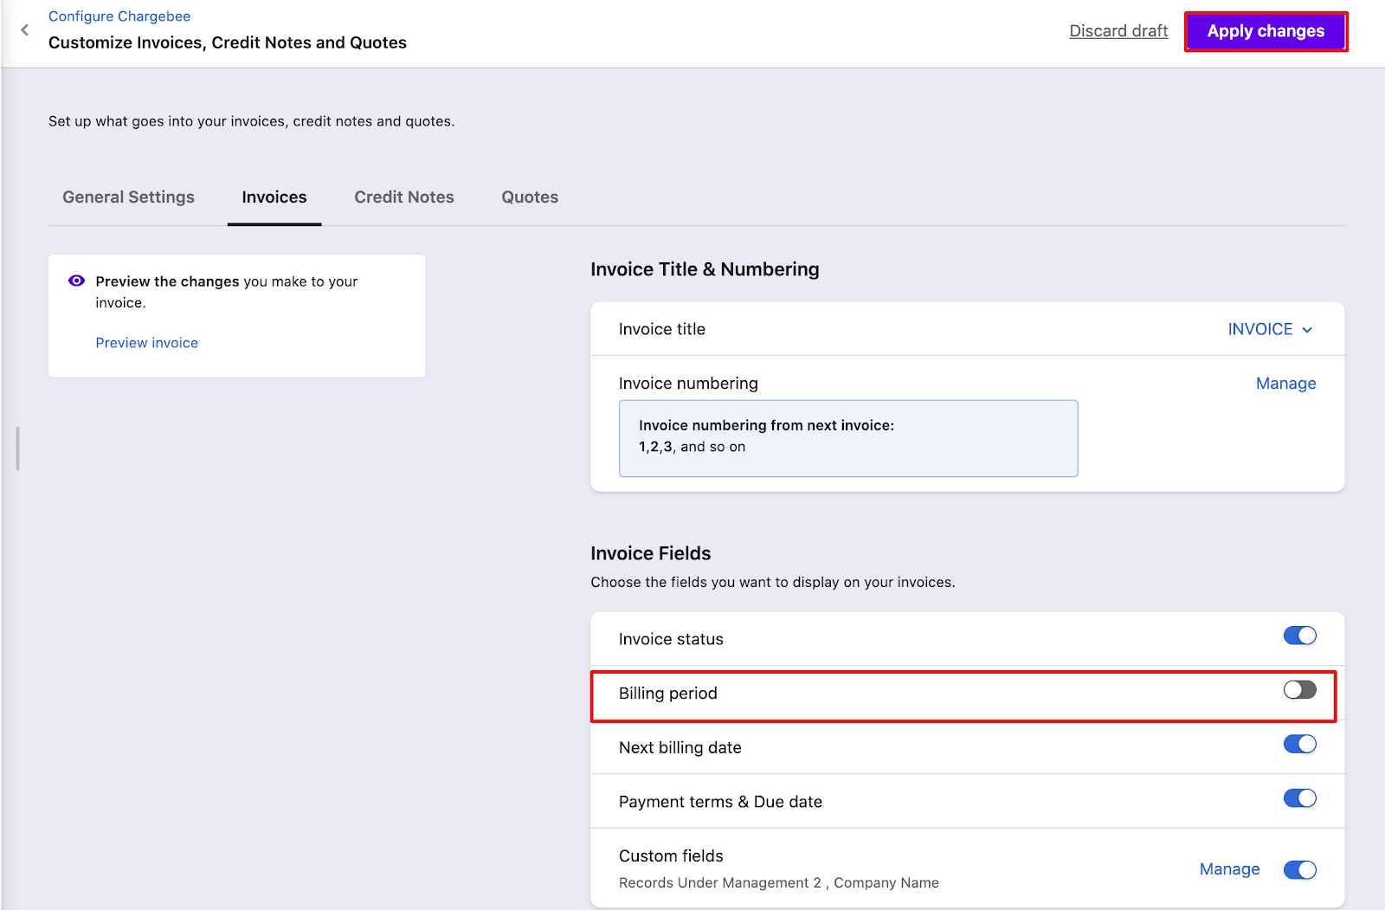Click the eye preview icon
Viewport: 1385px width, 910px height.
(76, 281)
